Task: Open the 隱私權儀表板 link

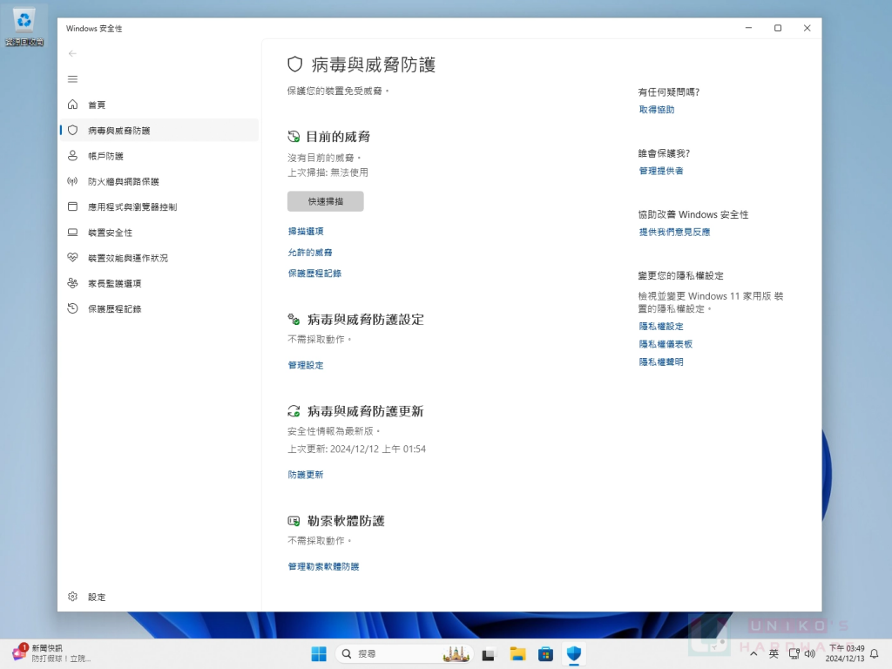Action: [666, 343]
